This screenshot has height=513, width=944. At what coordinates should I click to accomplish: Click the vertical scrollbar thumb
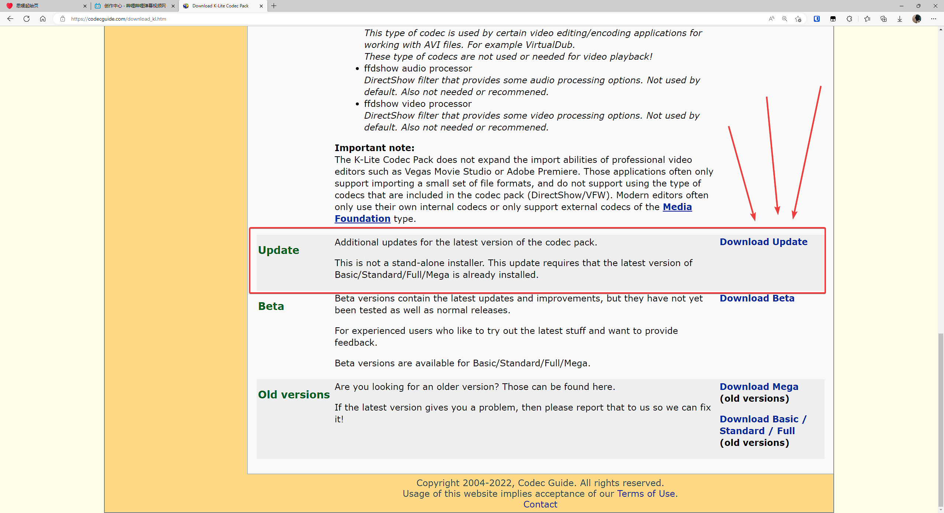941,419
